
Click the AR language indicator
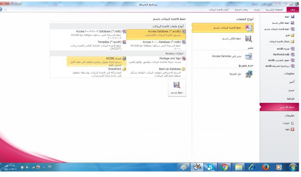tap(50, 167)
